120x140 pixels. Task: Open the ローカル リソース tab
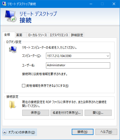coord(37,35)
